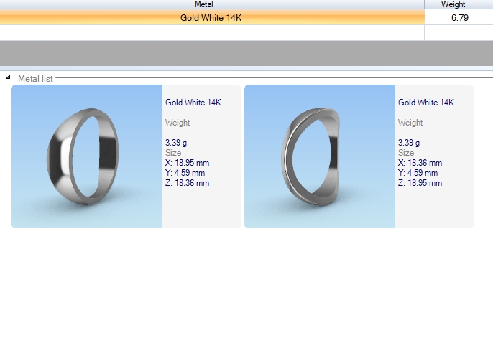This screenshot has height=358, width=493.
Task: Click Z: 18.36 mm in left card
Action: [187, 183]
